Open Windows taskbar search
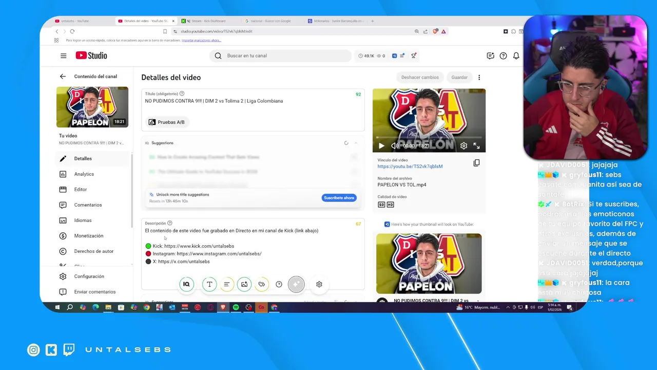The height and width of the screenshot is (370, 657). [70, 307]
